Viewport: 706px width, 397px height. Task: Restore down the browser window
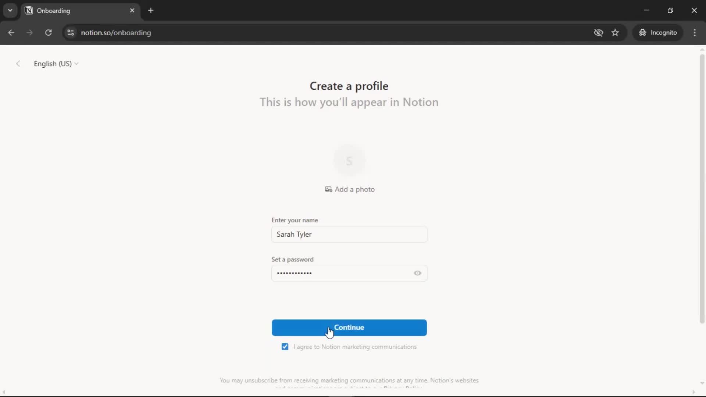point(670,10)
